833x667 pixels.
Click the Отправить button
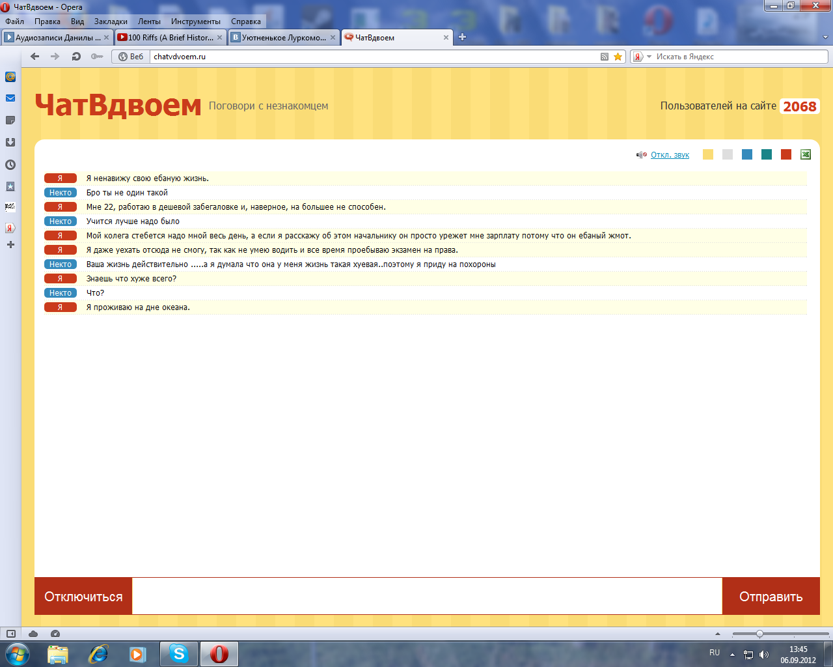click(x=771, y=596)
